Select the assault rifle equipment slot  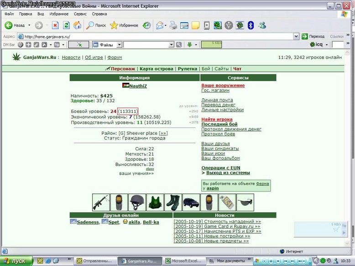coord(101,202)
